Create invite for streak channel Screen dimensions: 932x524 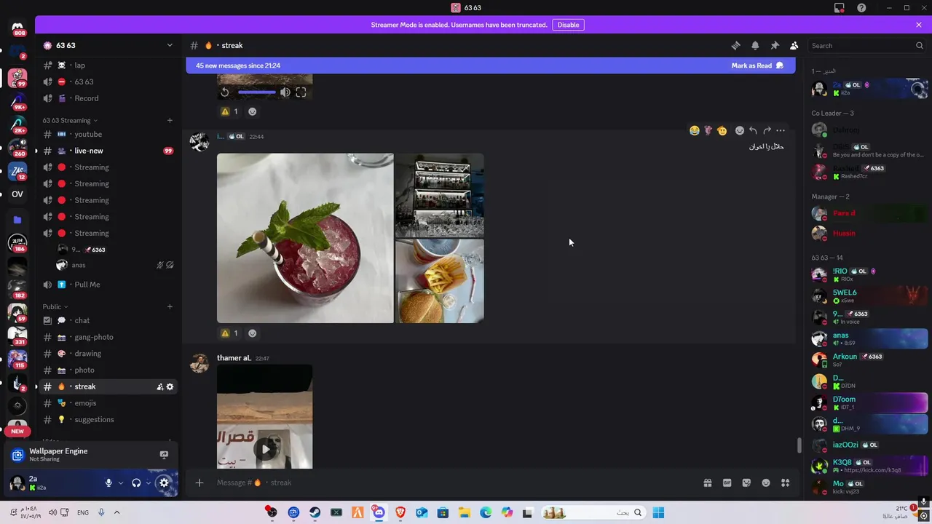pyautogui.click(x=160, y=387)
